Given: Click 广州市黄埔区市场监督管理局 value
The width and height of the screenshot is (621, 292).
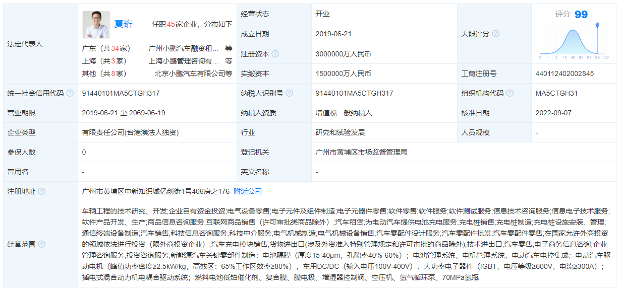Looking at the screenshot, I should point(361,152).
